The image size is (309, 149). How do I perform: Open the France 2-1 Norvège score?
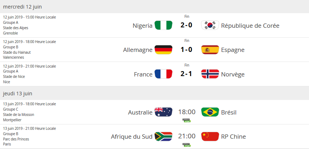(187, 74)
